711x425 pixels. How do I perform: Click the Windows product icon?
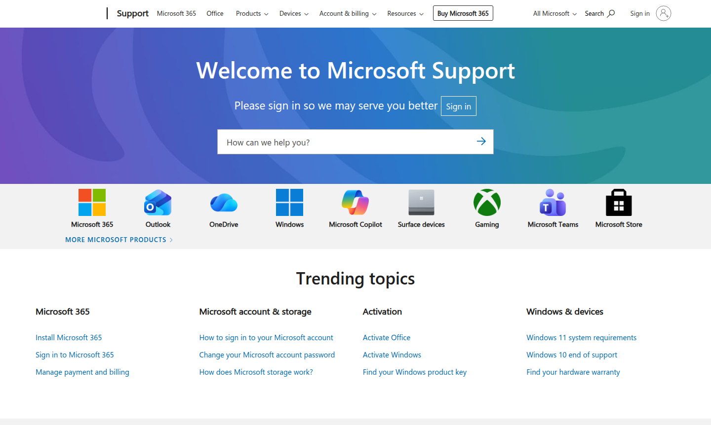[289, 203]
